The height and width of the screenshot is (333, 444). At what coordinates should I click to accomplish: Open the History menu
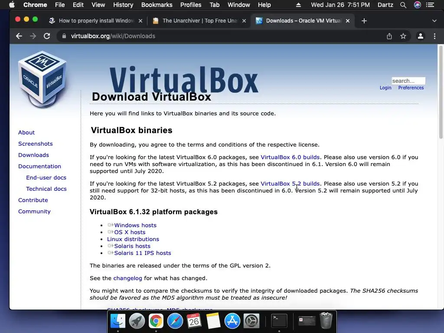[123, 5]
